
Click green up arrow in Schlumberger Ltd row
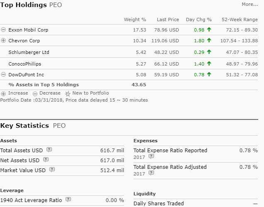pos(209,52)
